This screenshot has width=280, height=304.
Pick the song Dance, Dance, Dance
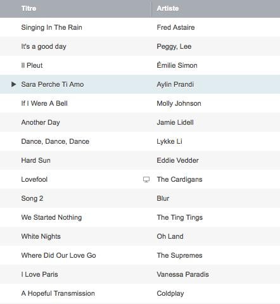(140, 141)
